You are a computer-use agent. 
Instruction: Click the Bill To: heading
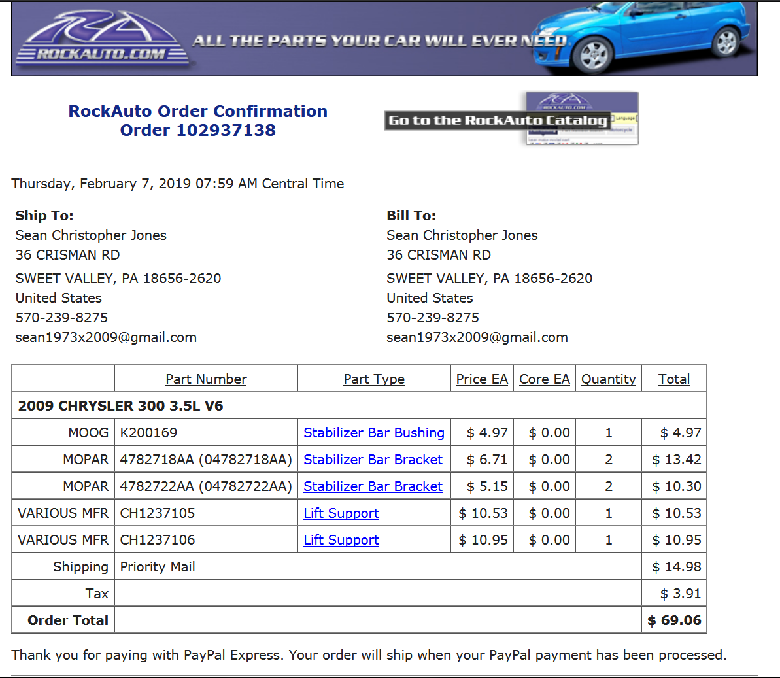tap(411, 215)
